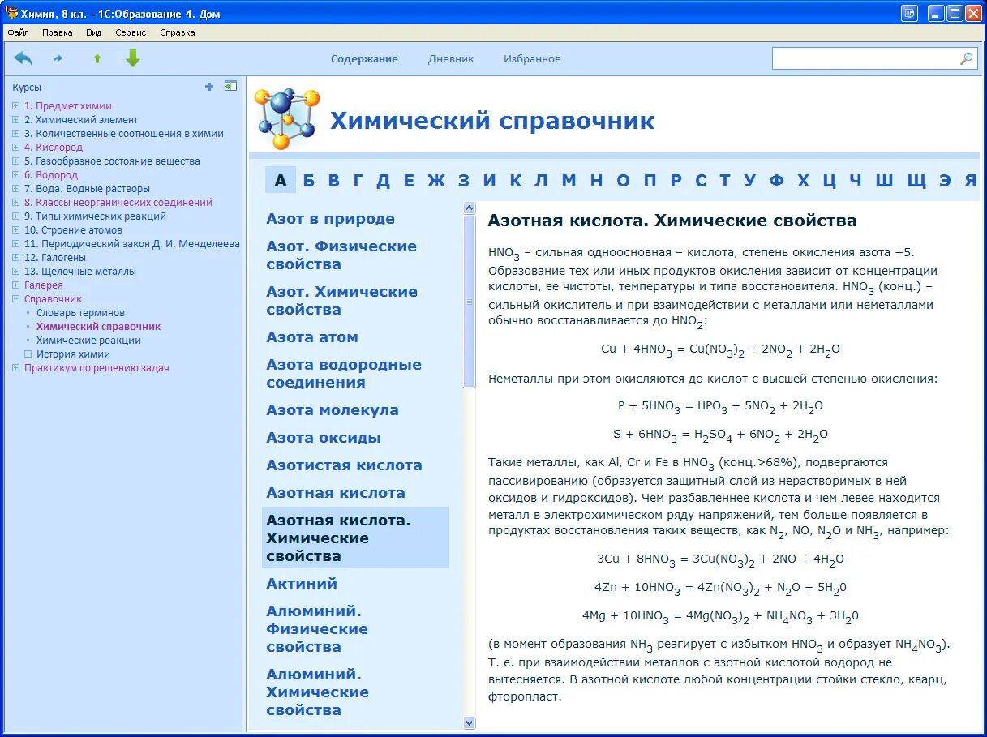
Task: Open the Правка menu
Action: point(57,33)
